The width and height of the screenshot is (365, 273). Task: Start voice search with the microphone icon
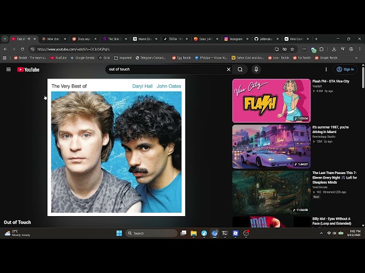[256, 69]
